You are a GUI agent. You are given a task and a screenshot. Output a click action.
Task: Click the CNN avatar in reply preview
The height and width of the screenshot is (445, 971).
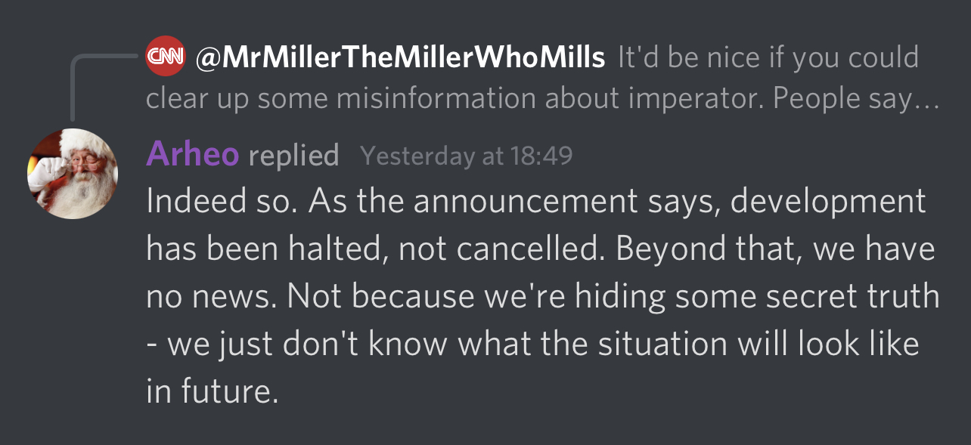click(x=165, y=56)
